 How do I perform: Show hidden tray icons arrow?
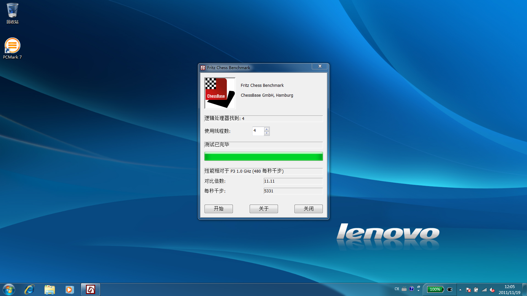coord(460,290)
